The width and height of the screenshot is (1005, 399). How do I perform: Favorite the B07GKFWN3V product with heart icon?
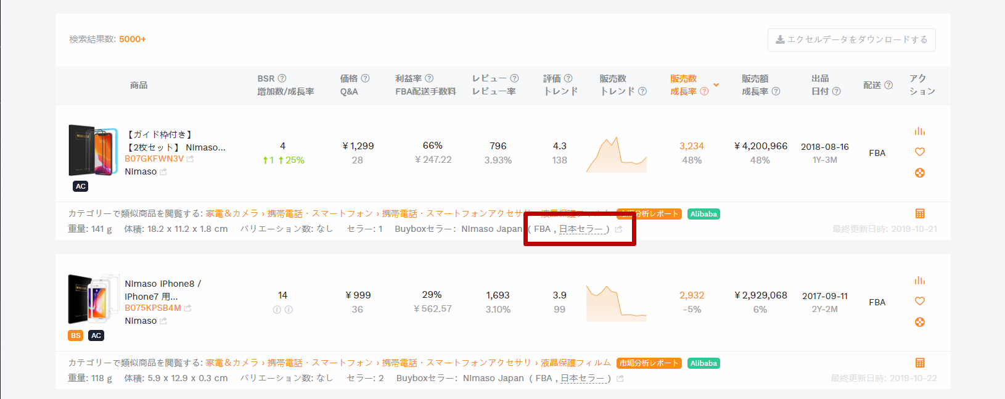[x=920, y=152]
